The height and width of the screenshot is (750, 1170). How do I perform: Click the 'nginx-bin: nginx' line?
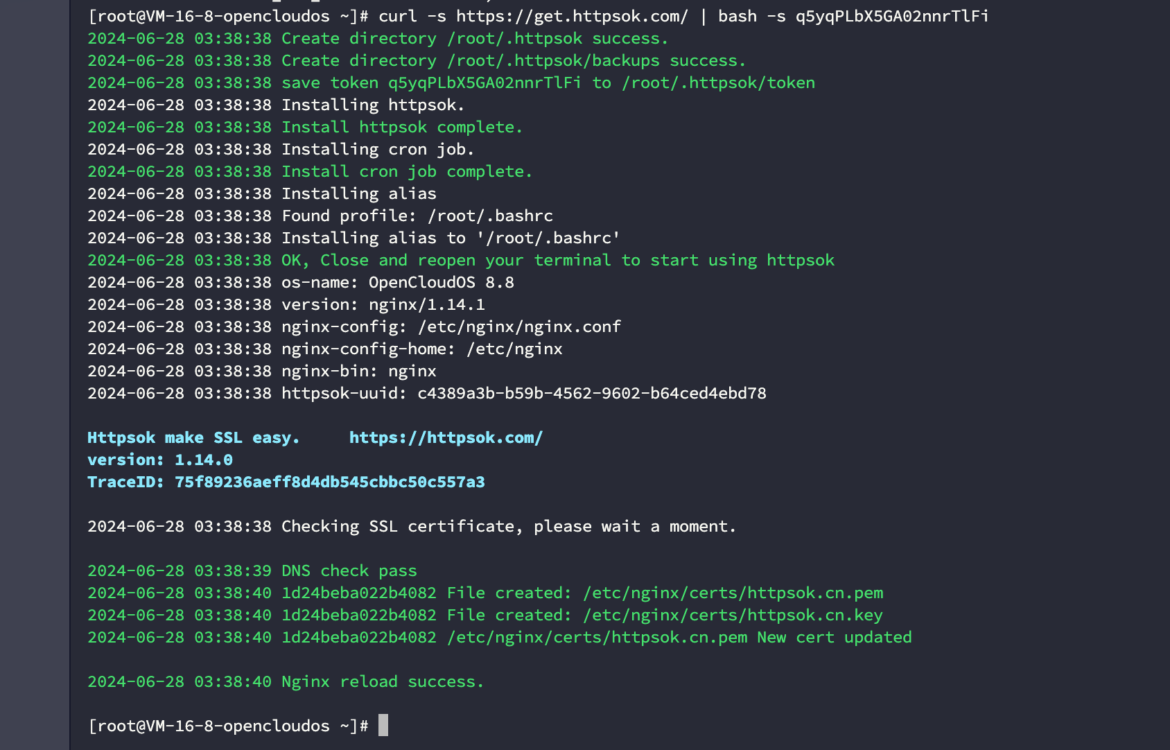pos(262,371)
